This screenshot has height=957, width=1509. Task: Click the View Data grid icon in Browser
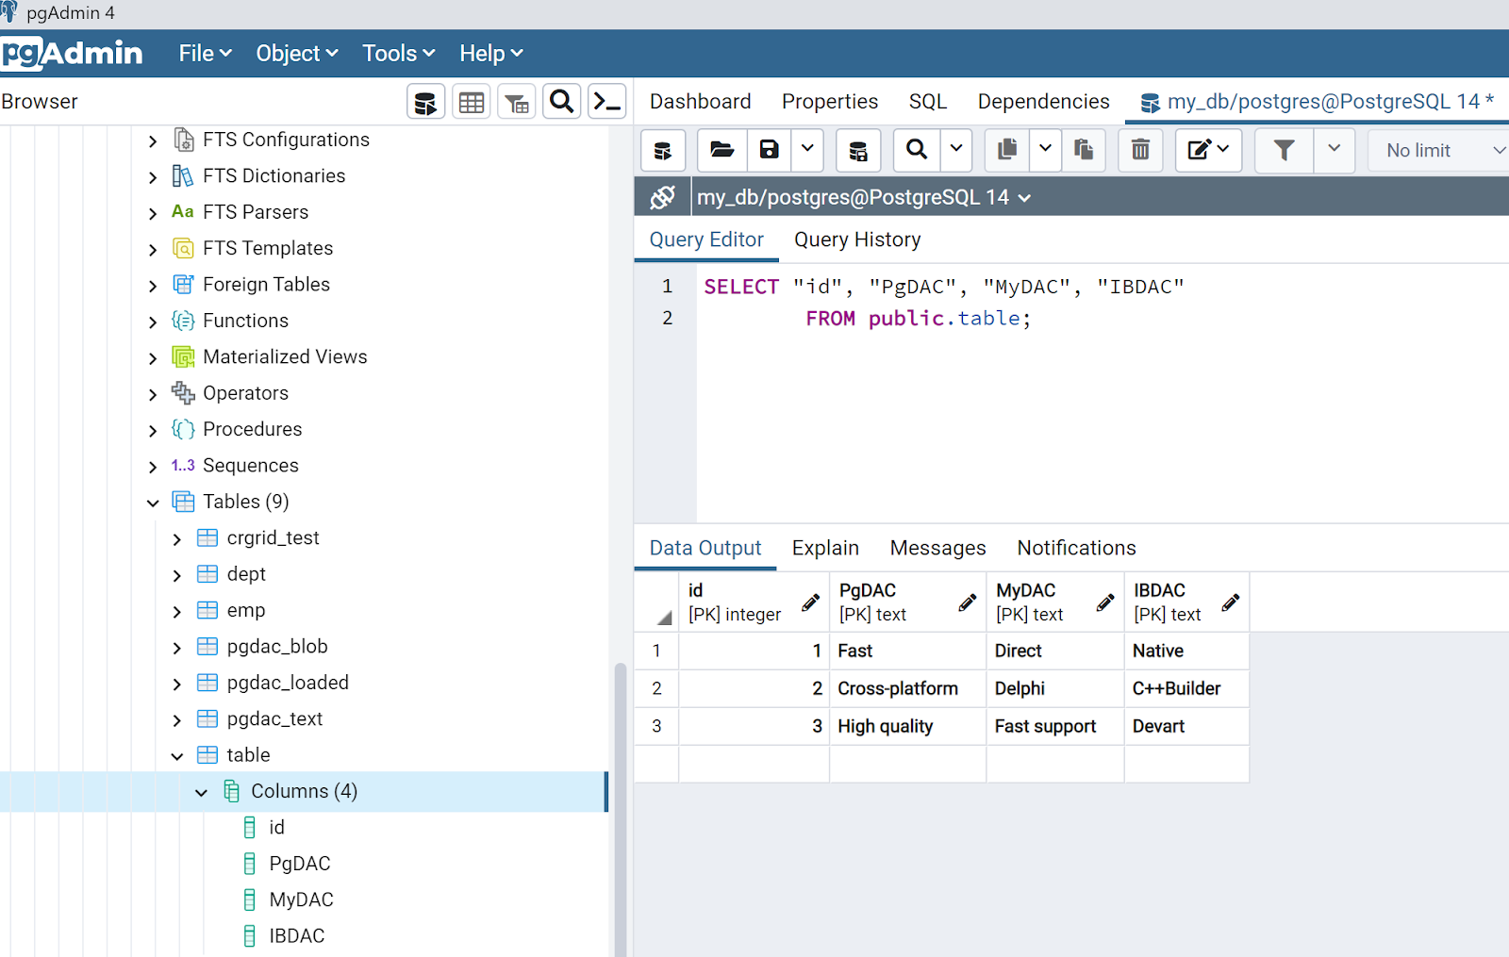coord(472,102)
